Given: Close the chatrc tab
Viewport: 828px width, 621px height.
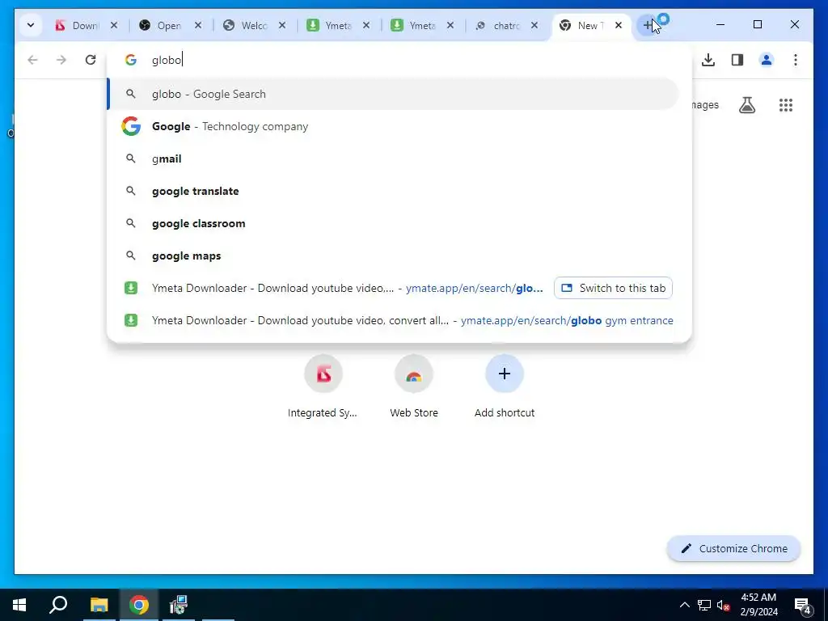Looking at the screenshot, I should 534,25.
